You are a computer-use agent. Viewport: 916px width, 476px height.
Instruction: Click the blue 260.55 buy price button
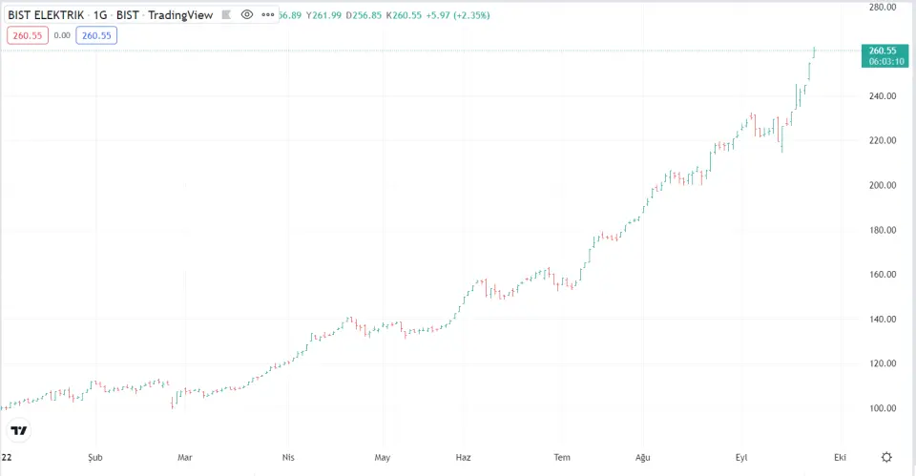click(x=96, y=35)
